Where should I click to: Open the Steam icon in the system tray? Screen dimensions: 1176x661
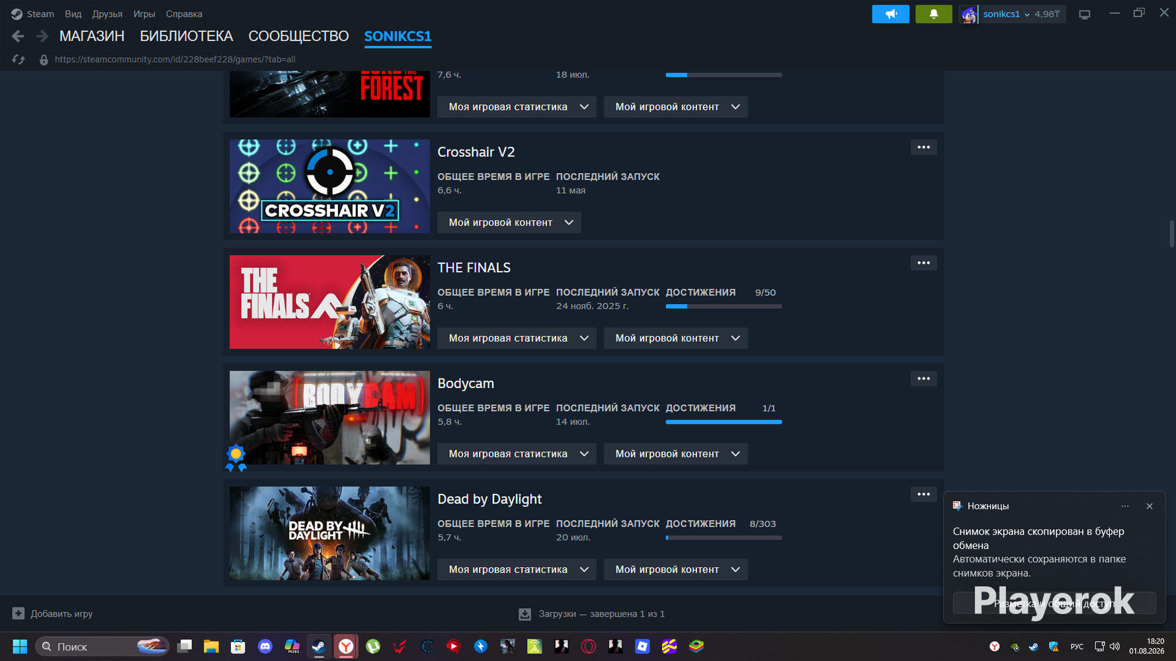tap(1034, 646)
